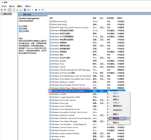Screen dimensions: 151x140
Task: Sort by the 名称 column header
Action: [x=71, y=18]
